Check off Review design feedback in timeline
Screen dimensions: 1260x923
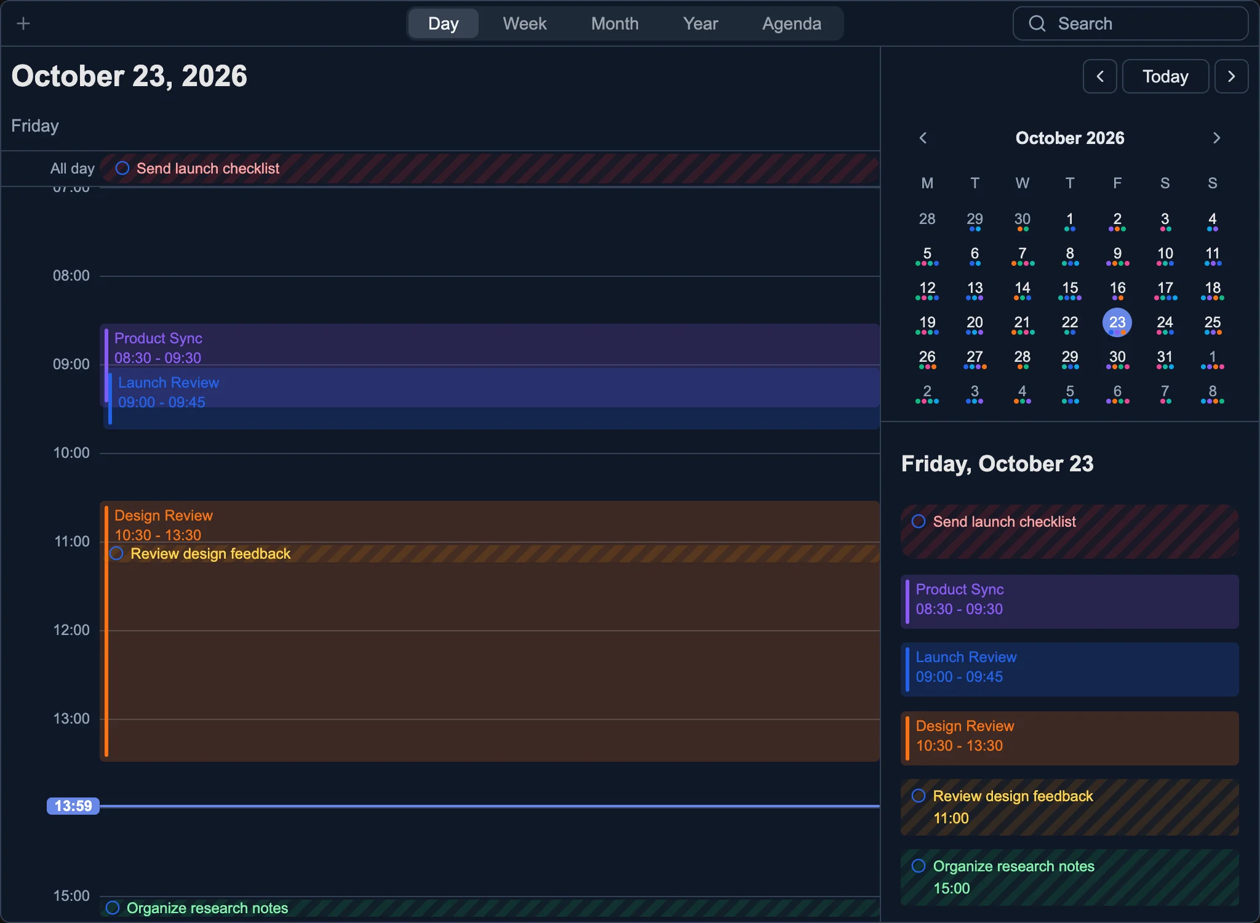(x=116, y=553)
